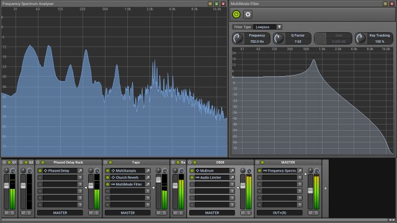Click OUT+(R) output button on MASTER rack
397x223 pixels.
280,213
